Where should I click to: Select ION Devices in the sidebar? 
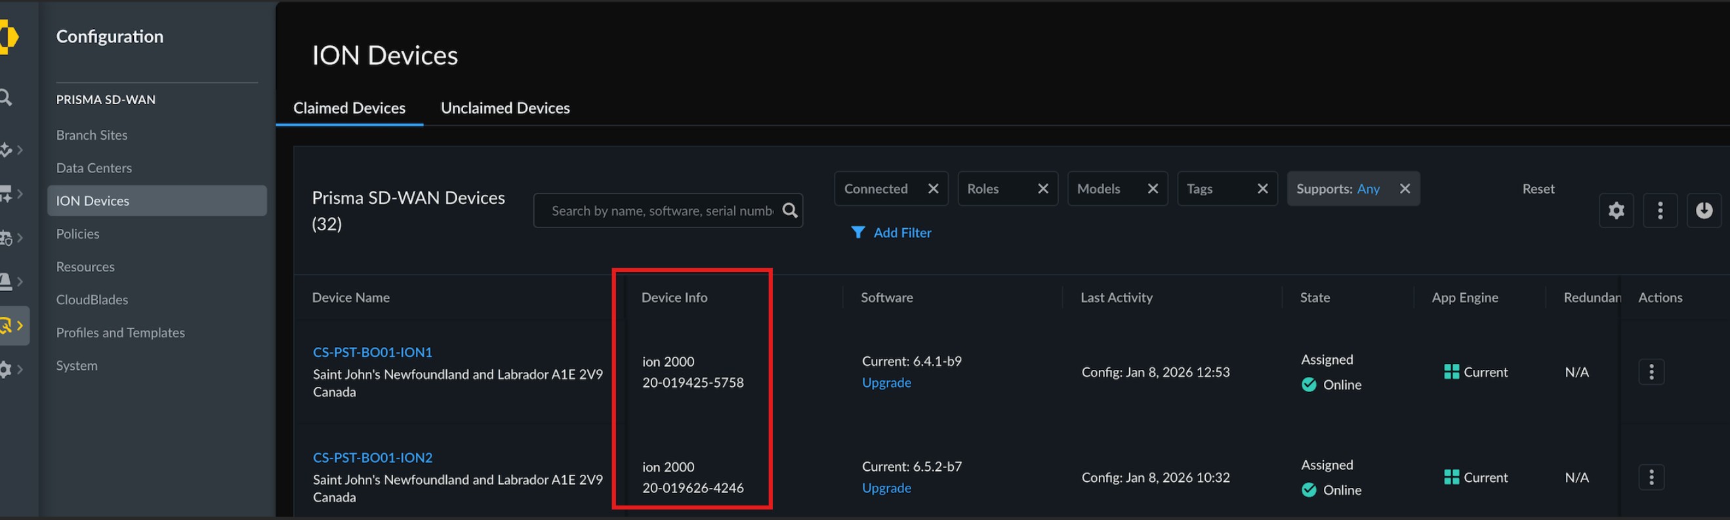click(157, 201)
